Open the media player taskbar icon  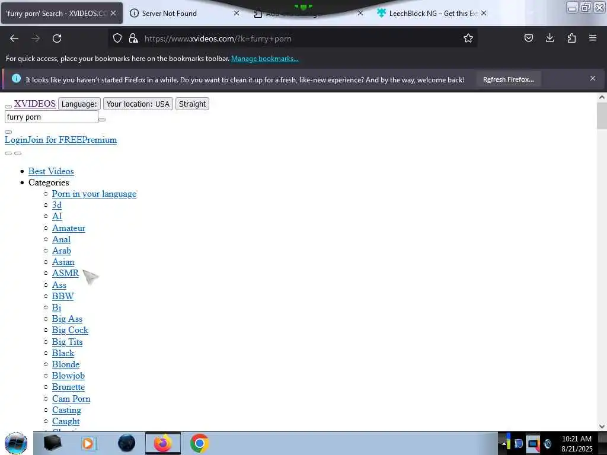point(88,443)
